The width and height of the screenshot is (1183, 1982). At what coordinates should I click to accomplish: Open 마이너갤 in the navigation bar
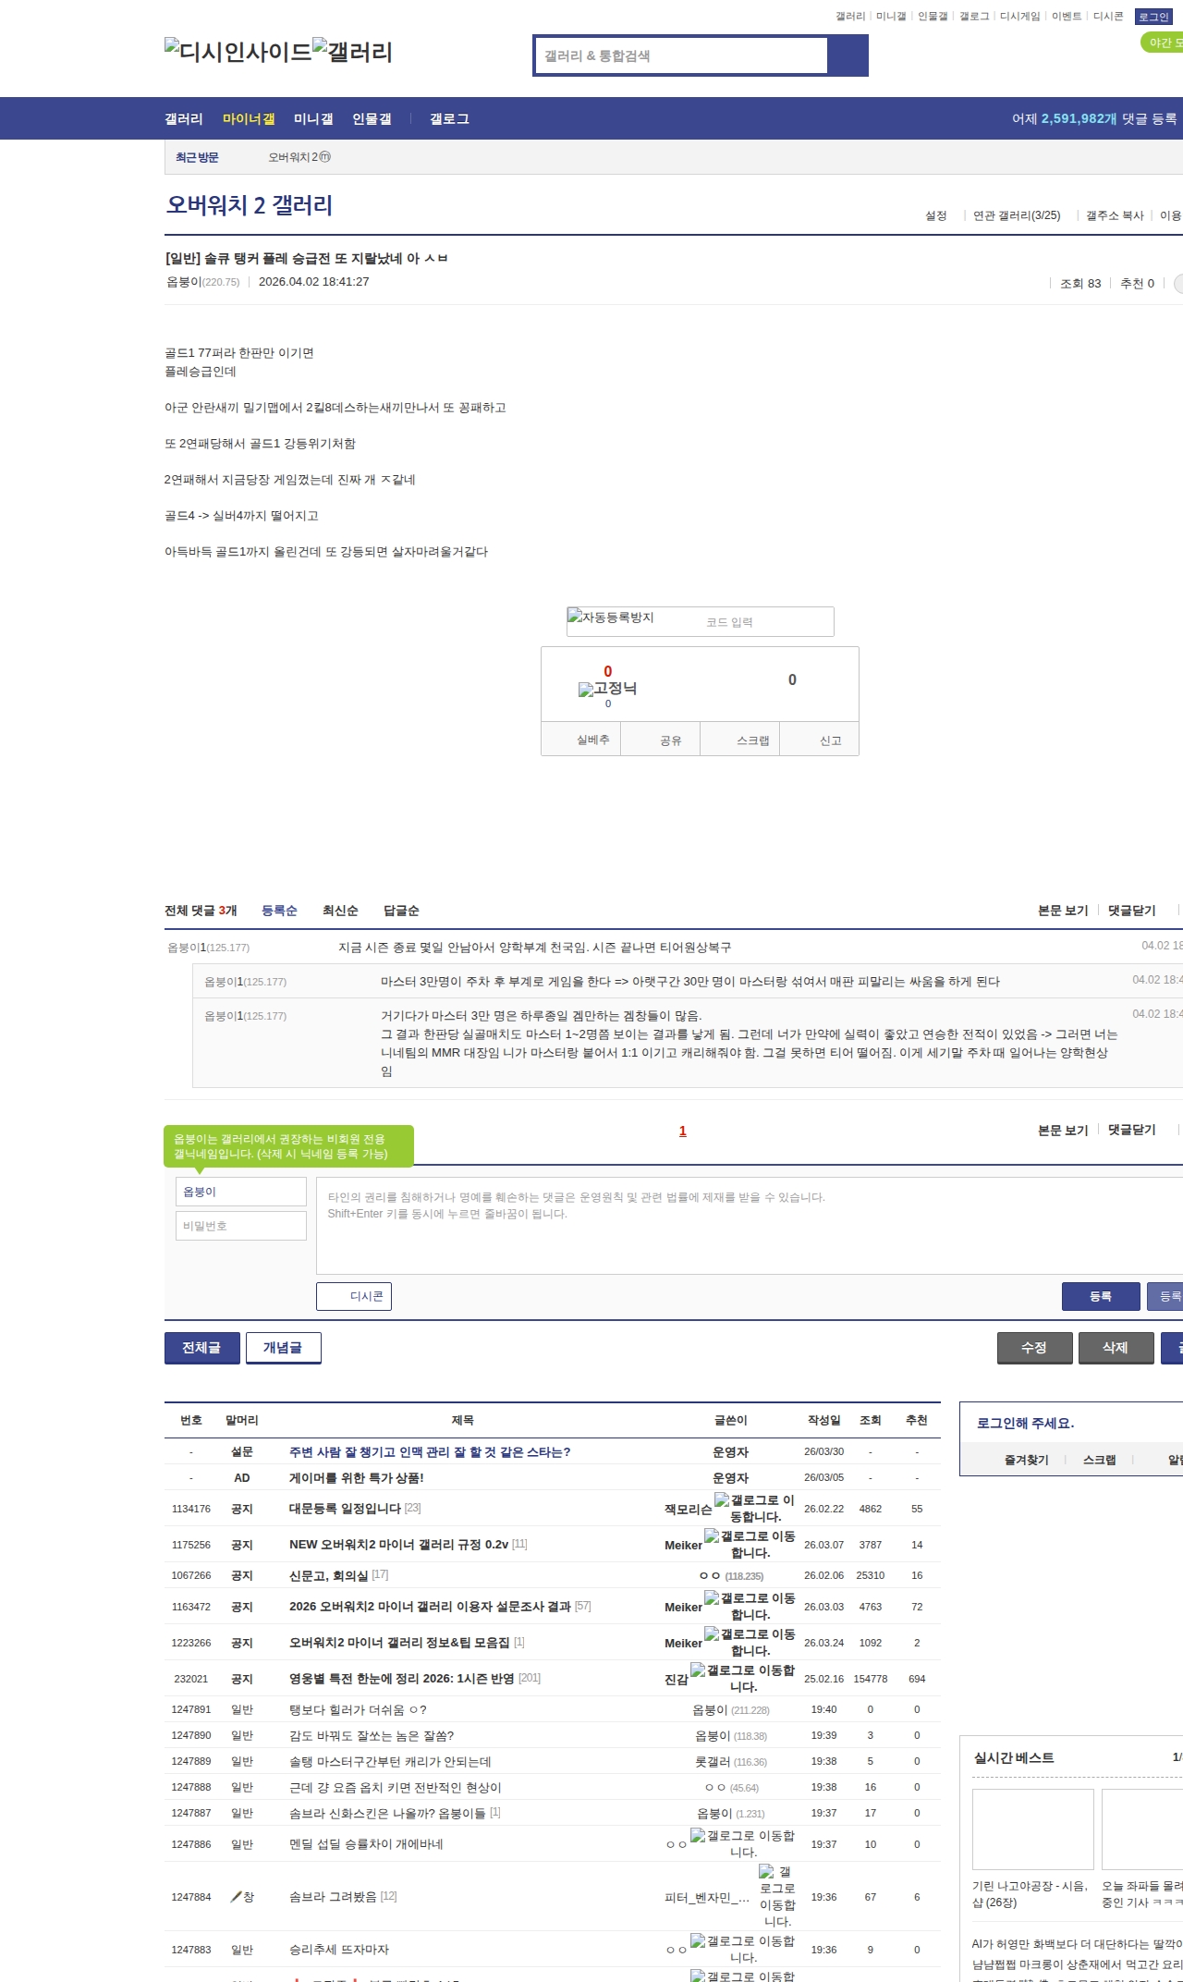249,118
